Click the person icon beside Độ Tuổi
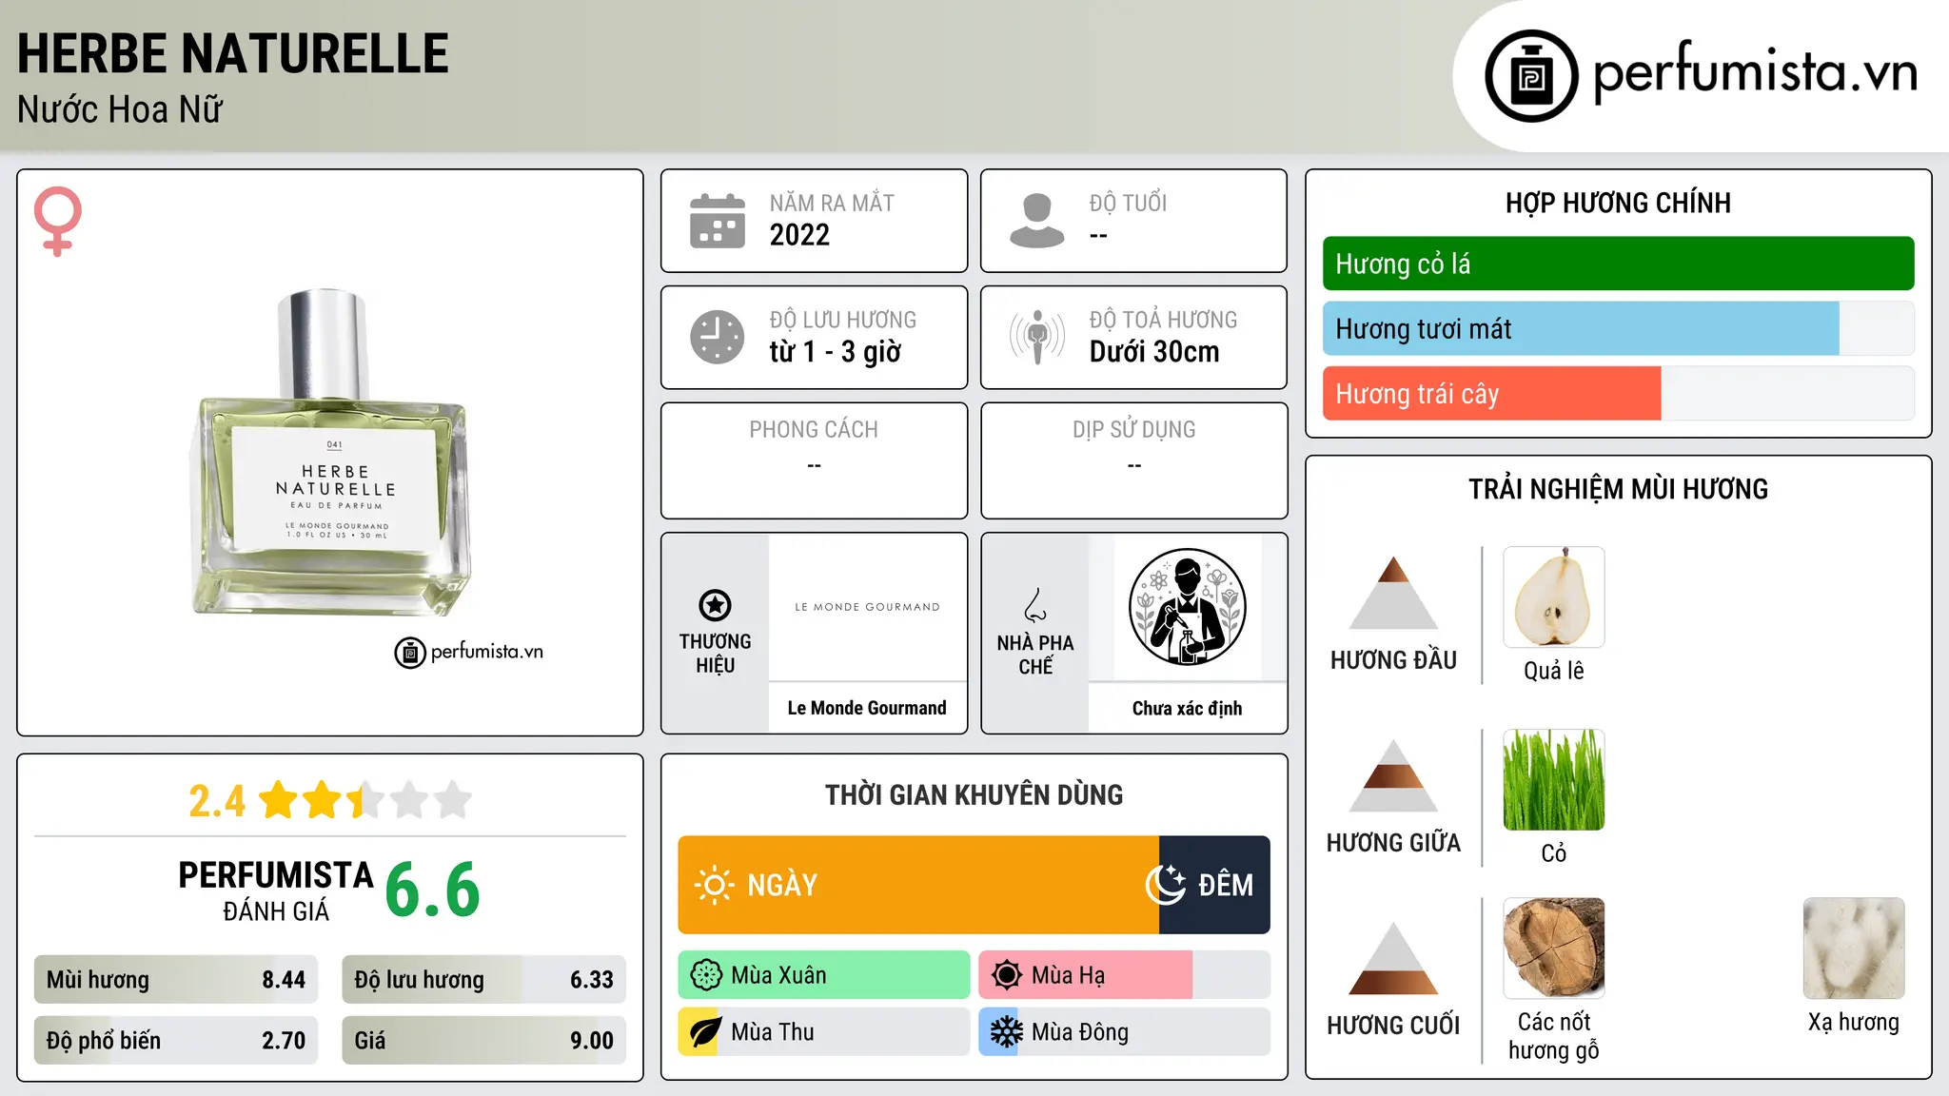This screenshot has height=1096, width=1949. pyautogui.click(x=1037, y=221)
